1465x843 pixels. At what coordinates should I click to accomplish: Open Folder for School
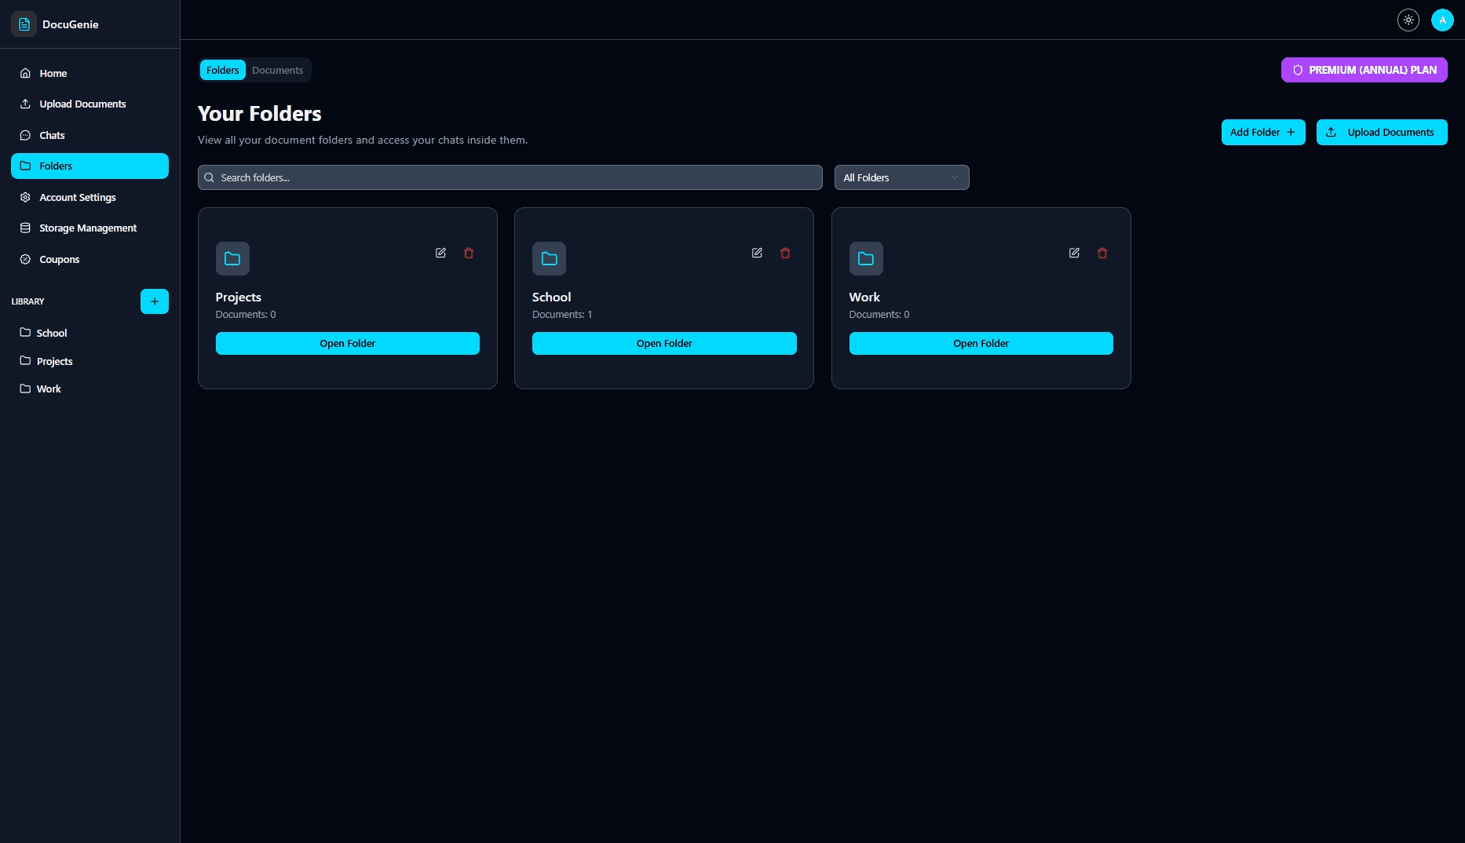click(664, 343)
